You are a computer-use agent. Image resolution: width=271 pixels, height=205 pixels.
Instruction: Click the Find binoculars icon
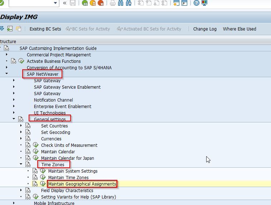click(121, 3)
